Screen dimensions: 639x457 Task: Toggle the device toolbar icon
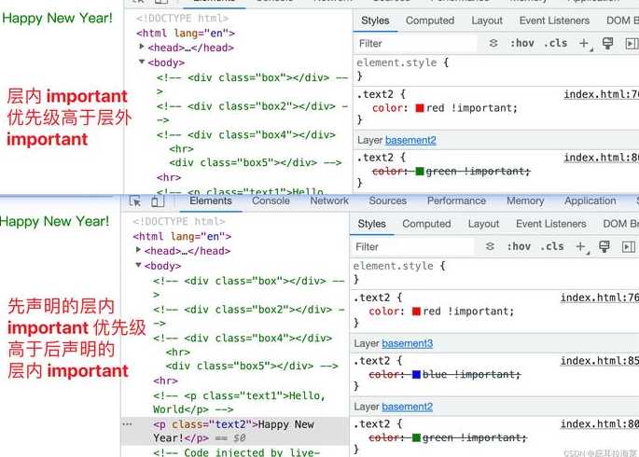158,201
